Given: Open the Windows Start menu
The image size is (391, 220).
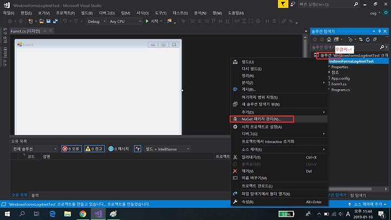Looking at the screenshot, I should click(x=7, y=214).
